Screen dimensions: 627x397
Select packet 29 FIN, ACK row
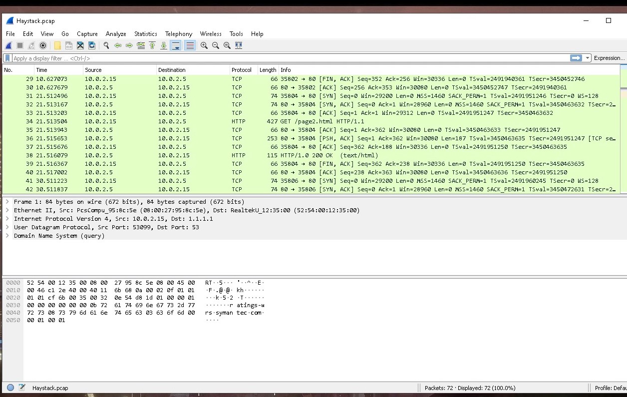311,79
